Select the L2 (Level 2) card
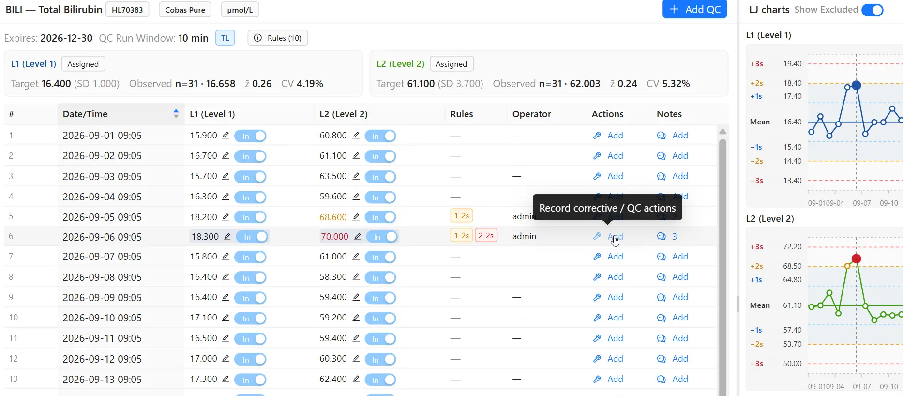 point(549,74)
